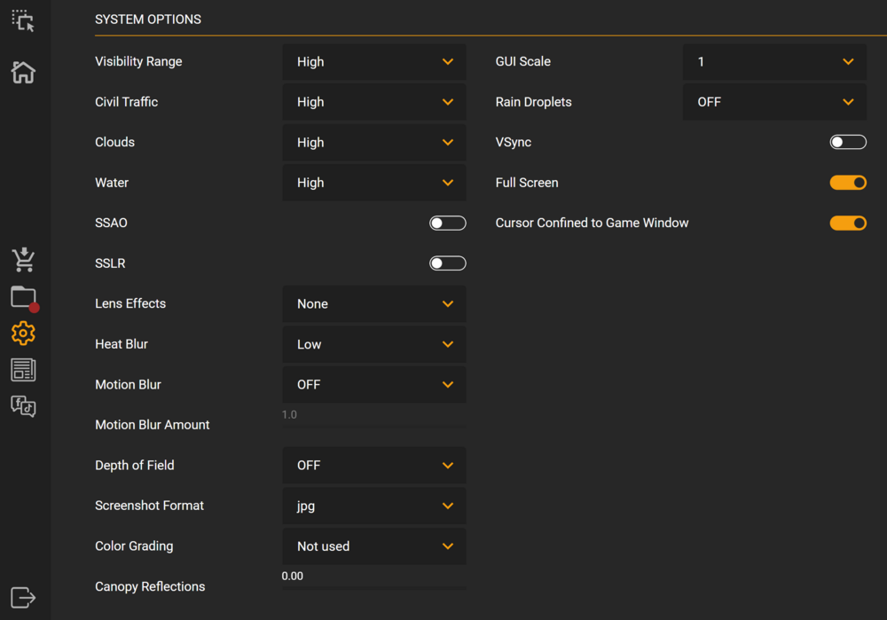
Task: Adjust the Canopy Reflections slider
Action: point(373,587)
